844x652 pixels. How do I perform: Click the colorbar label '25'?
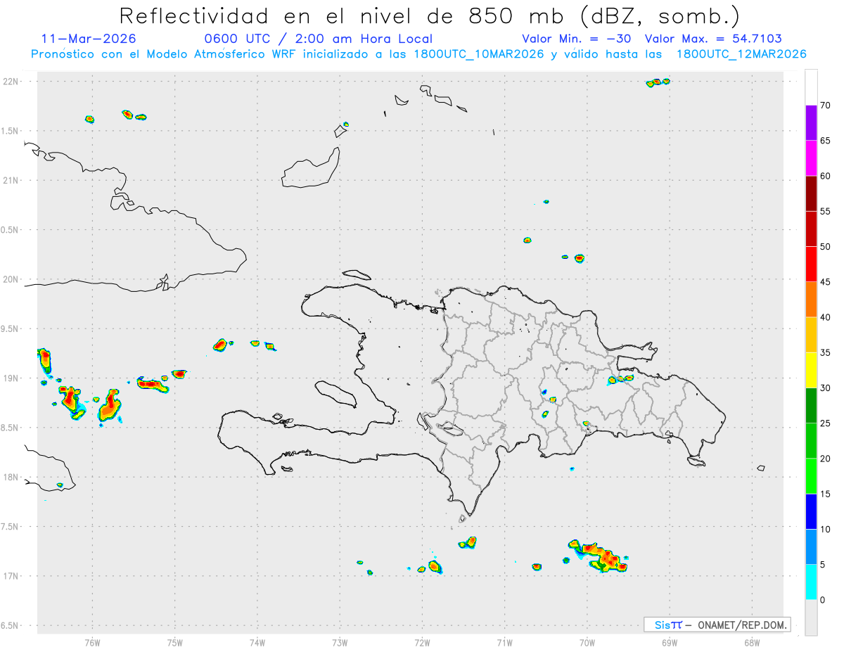(x=826, y=423)
